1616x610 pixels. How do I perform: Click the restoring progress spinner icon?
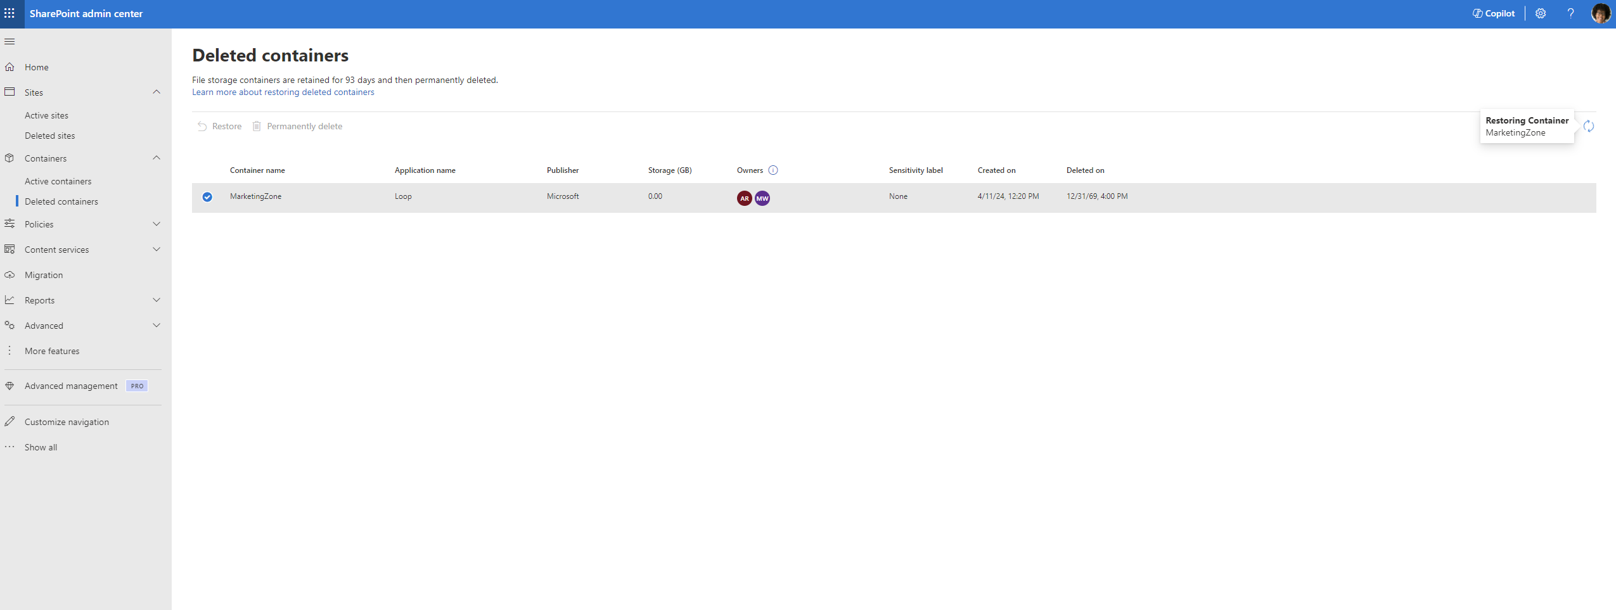(1589, 126)
